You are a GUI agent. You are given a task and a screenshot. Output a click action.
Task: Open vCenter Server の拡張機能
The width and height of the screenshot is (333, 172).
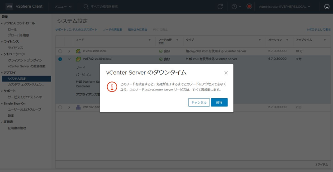point(27,66)
